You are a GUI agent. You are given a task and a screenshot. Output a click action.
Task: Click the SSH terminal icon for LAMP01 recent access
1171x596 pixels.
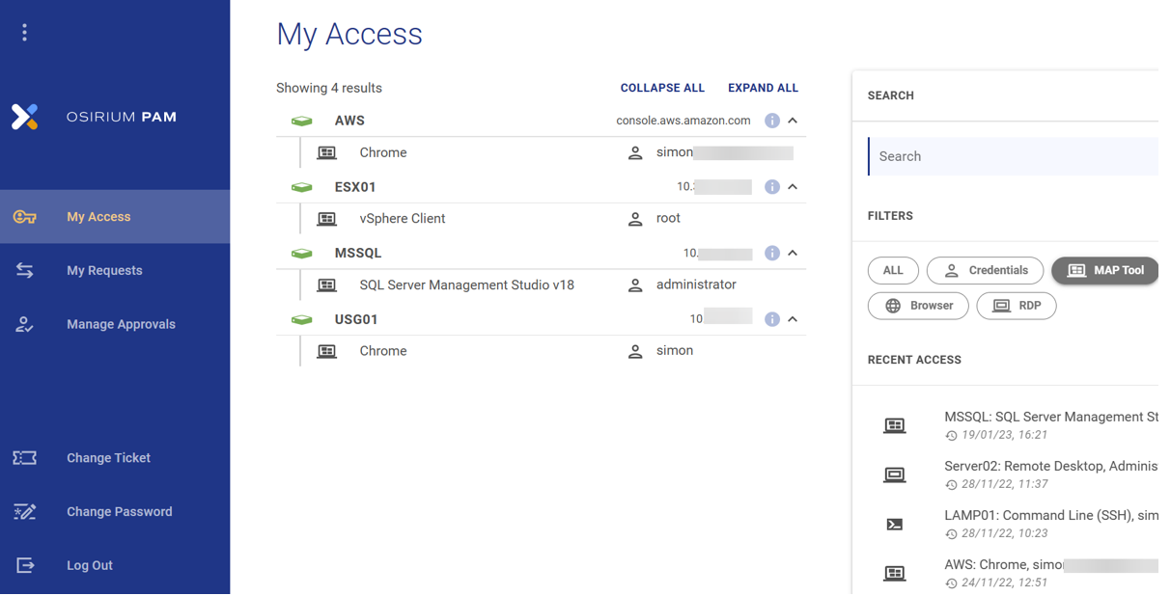pyautogui.click(x=896, y=524)
